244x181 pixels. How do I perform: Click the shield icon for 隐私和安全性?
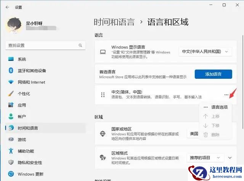pos(11,162)
